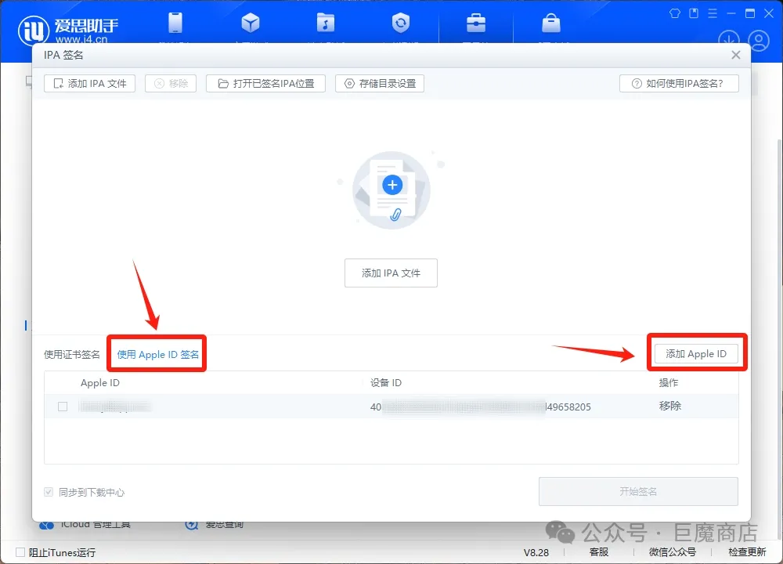Viewport: 783px width, 564px height.
Task: Click 添加 IPA 文件 toolbar button
Action: (90, 84)
